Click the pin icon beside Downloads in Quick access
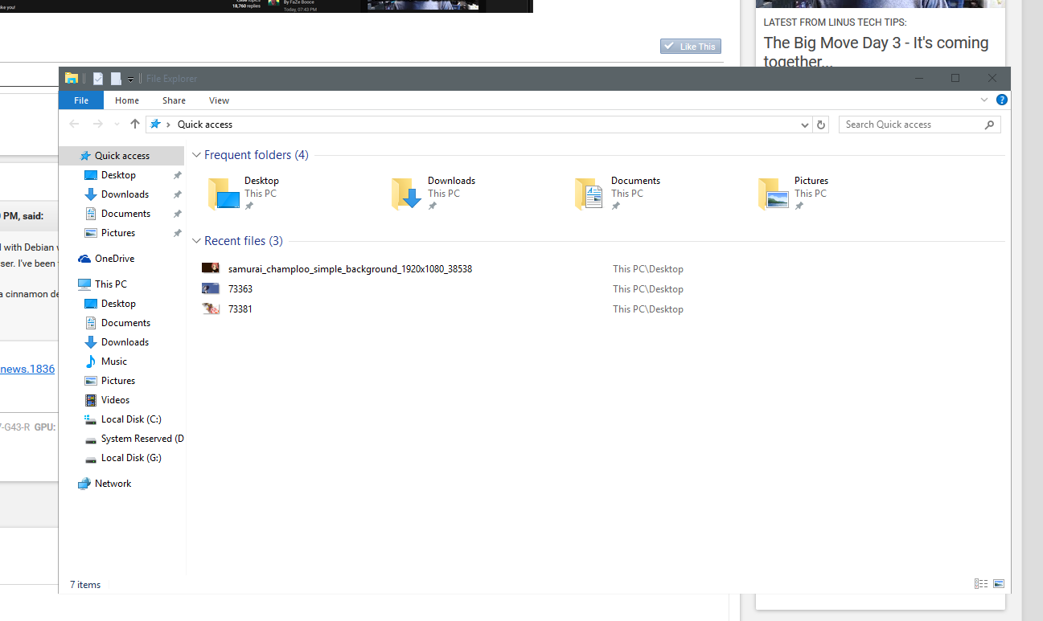This screenshot has width=1043, height=621. click(x=177, y=194)
